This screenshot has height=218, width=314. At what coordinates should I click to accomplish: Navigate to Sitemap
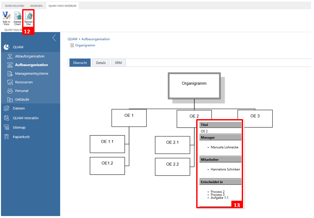coord(19,128)
